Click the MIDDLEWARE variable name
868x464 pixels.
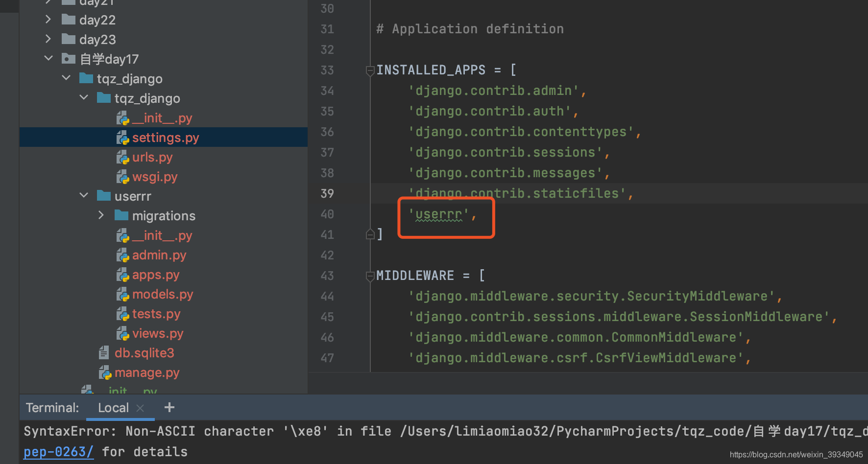pos(415,276)
